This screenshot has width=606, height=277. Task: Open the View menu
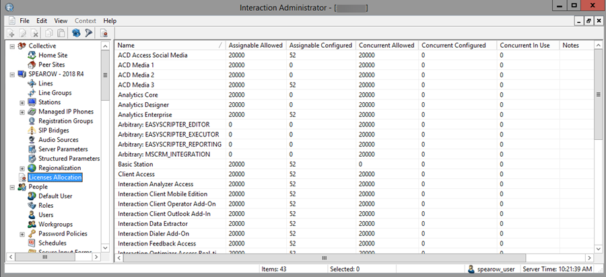(x=61, y=21)
